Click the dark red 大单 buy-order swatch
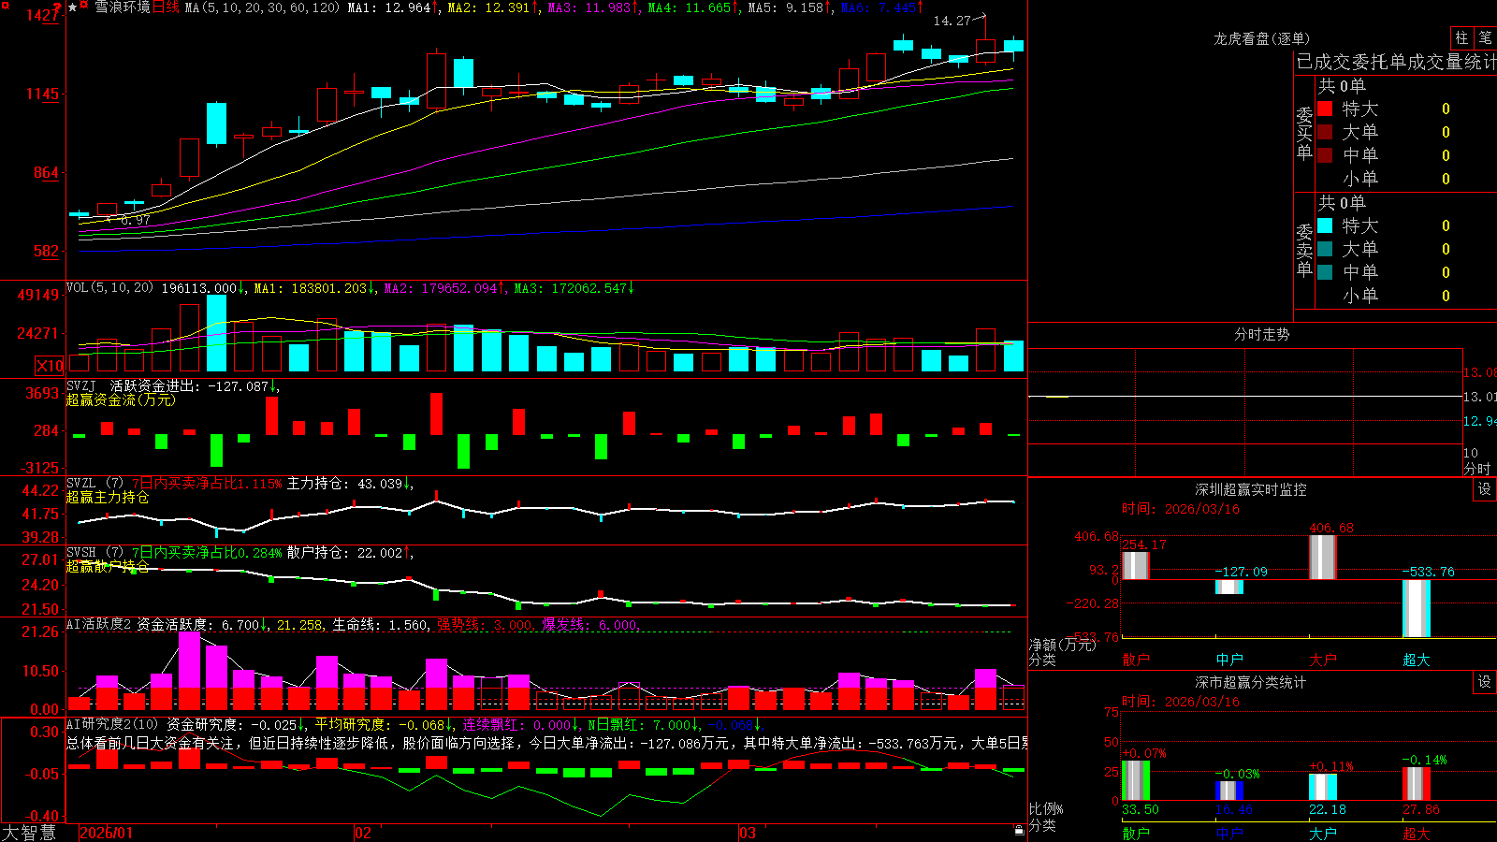Screen dimensions: 1497x842 (1325, 132)
